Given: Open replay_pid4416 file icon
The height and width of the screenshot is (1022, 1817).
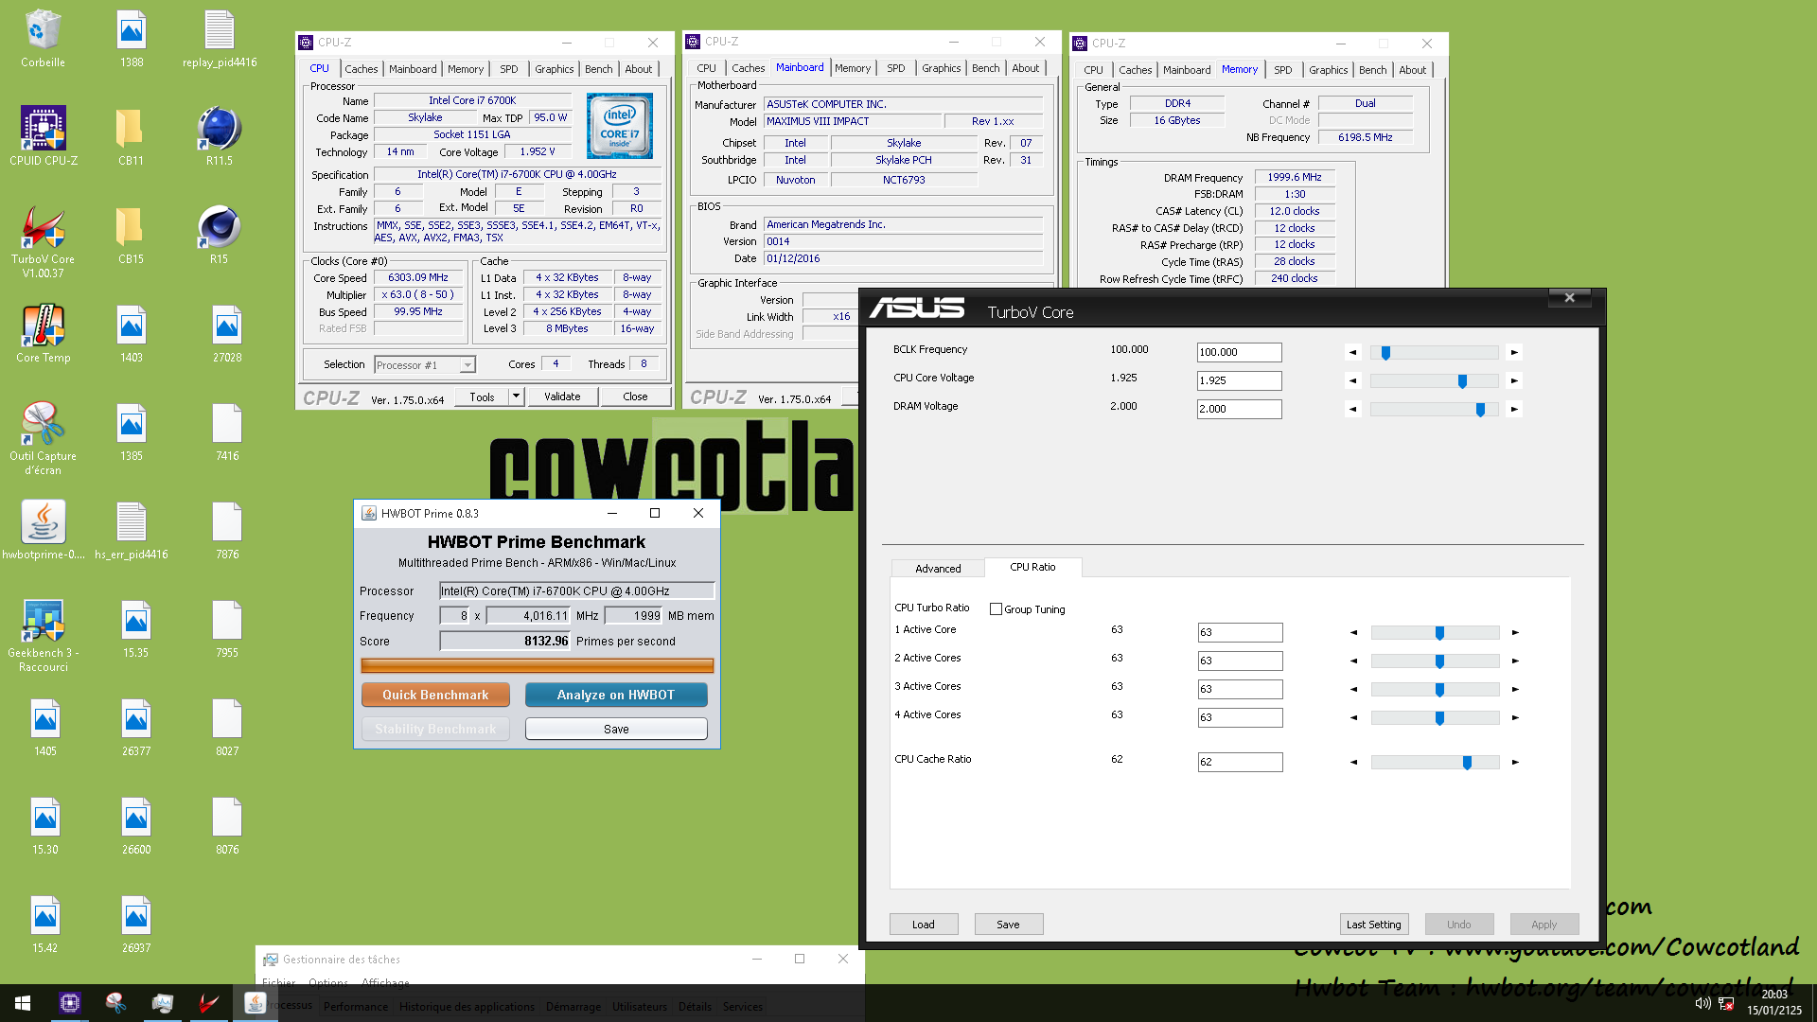Looking at the screenshot, I should pos(220,39).
